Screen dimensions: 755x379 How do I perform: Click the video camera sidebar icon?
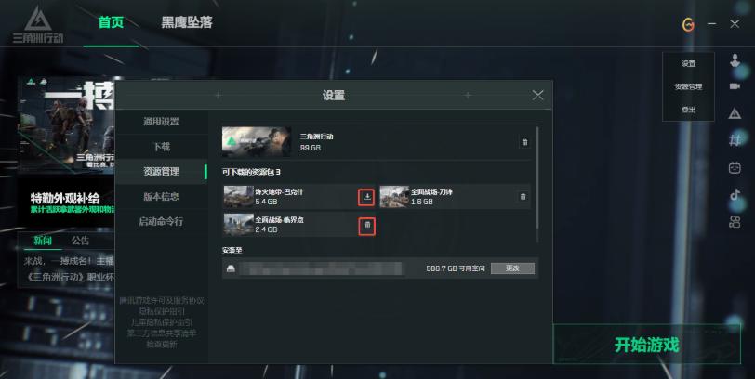735,86
